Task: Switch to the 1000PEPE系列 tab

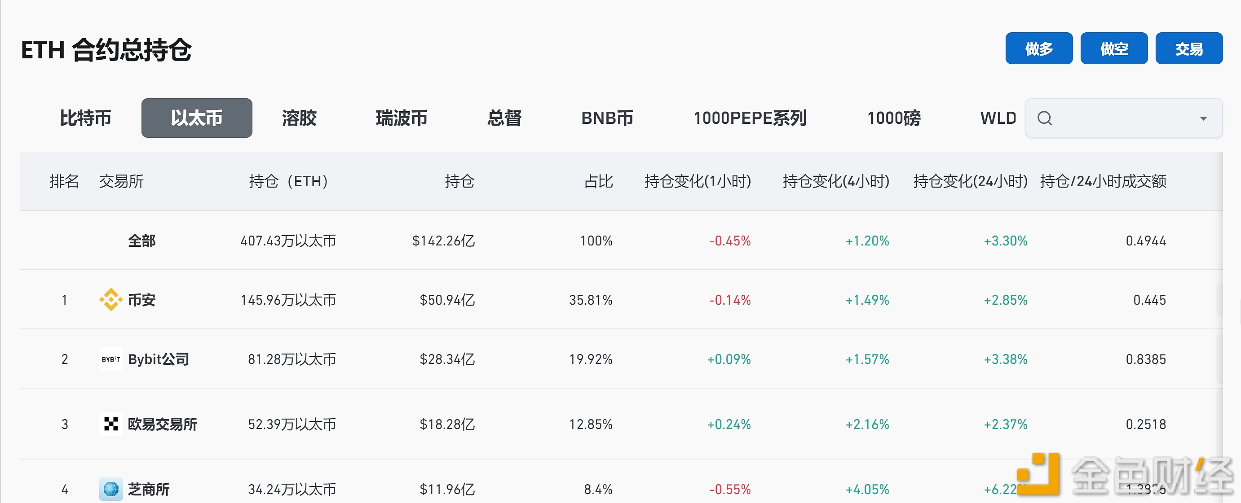Action: pyautogui.click(x=750, y=118)
